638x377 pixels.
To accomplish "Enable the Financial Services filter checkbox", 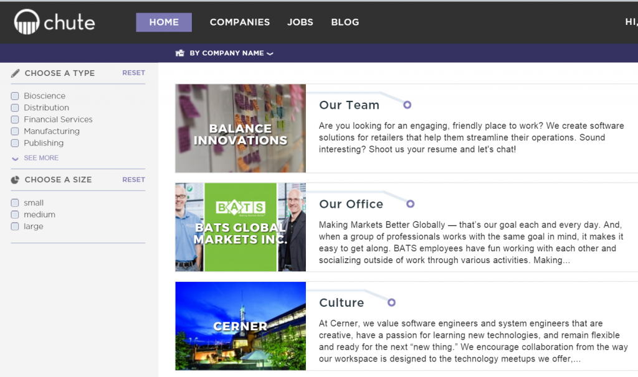I will pyautogui.click(x=15, y=119).
